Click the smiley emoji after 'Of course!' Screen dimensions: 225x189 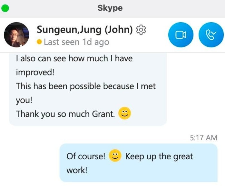coord(115,156)
